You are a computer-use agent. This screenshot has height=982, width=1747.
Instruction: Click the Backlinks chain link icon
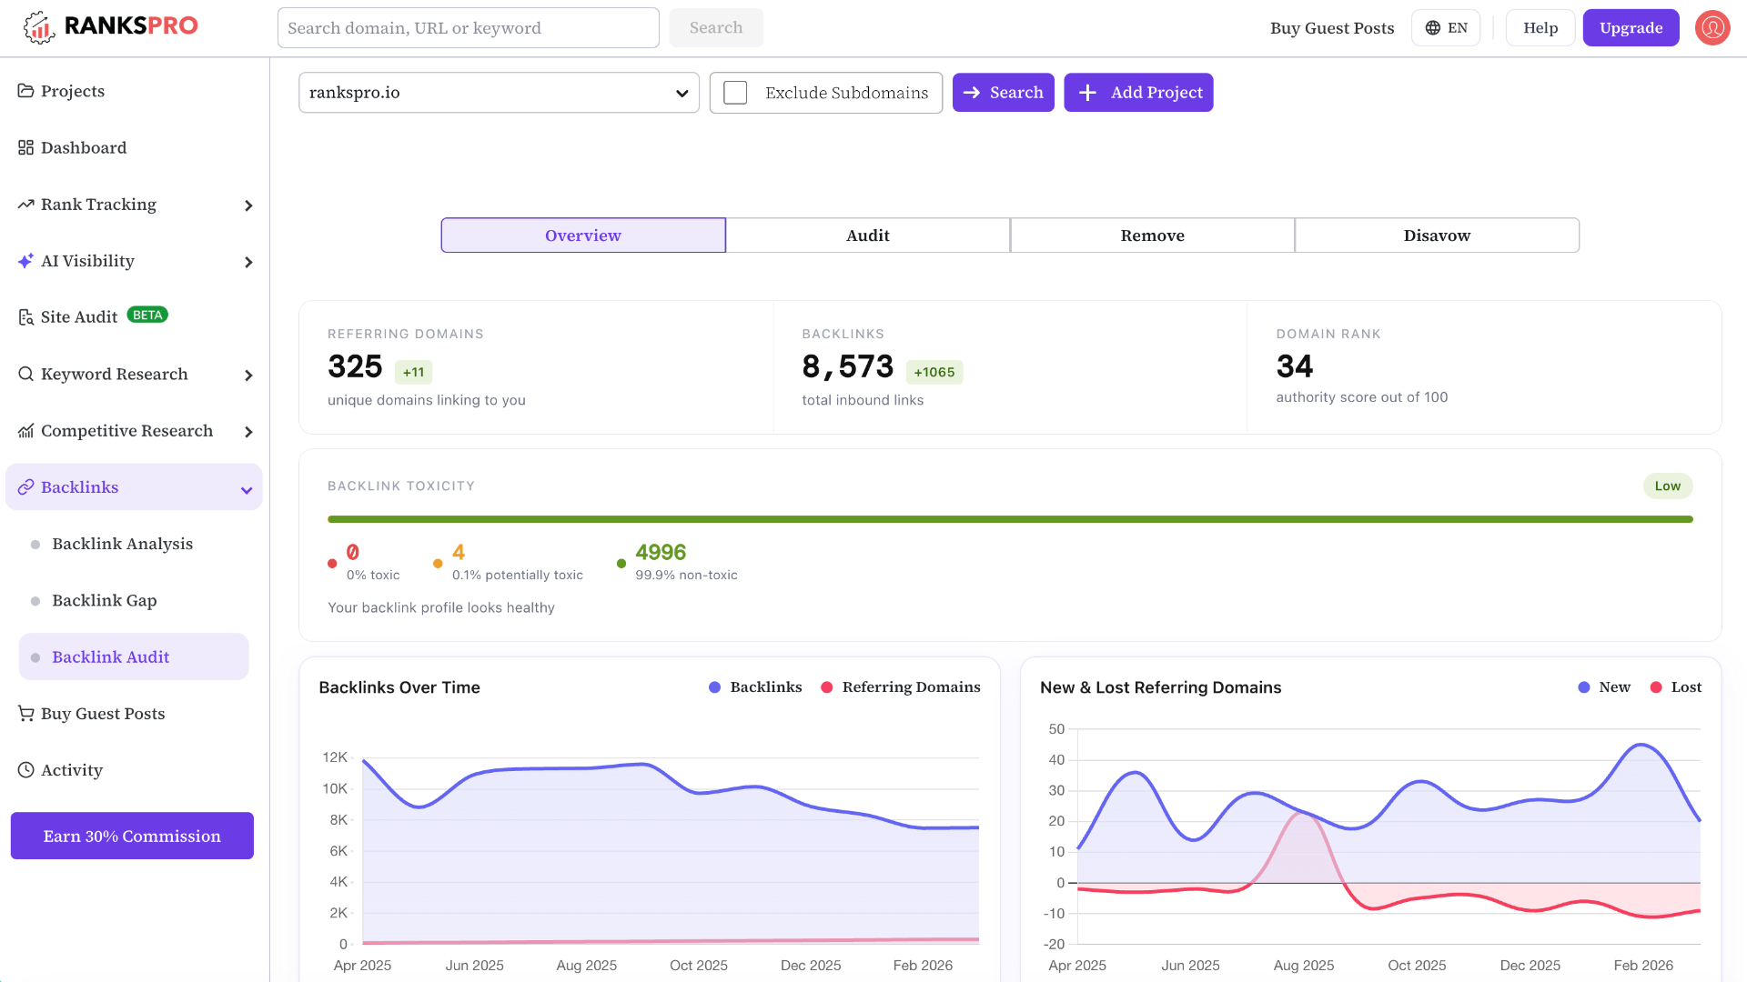coord(25,487)
